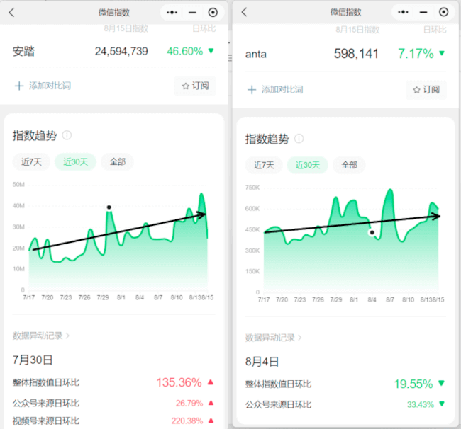The height and width of the screenshot is (429, 461).
Task: Open the three-dot menu in right panel
Action: 403,12
